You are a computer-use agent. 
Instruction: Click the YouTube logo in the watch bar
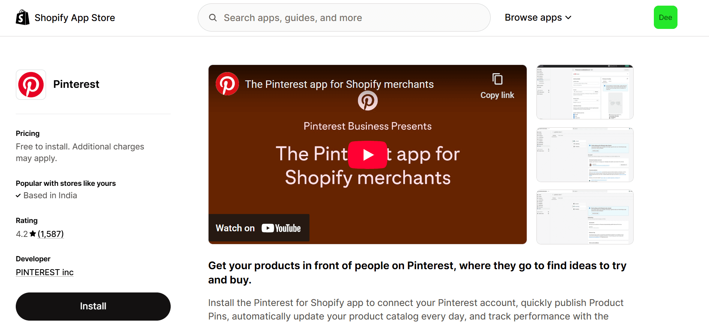click(x=281, y=228)
